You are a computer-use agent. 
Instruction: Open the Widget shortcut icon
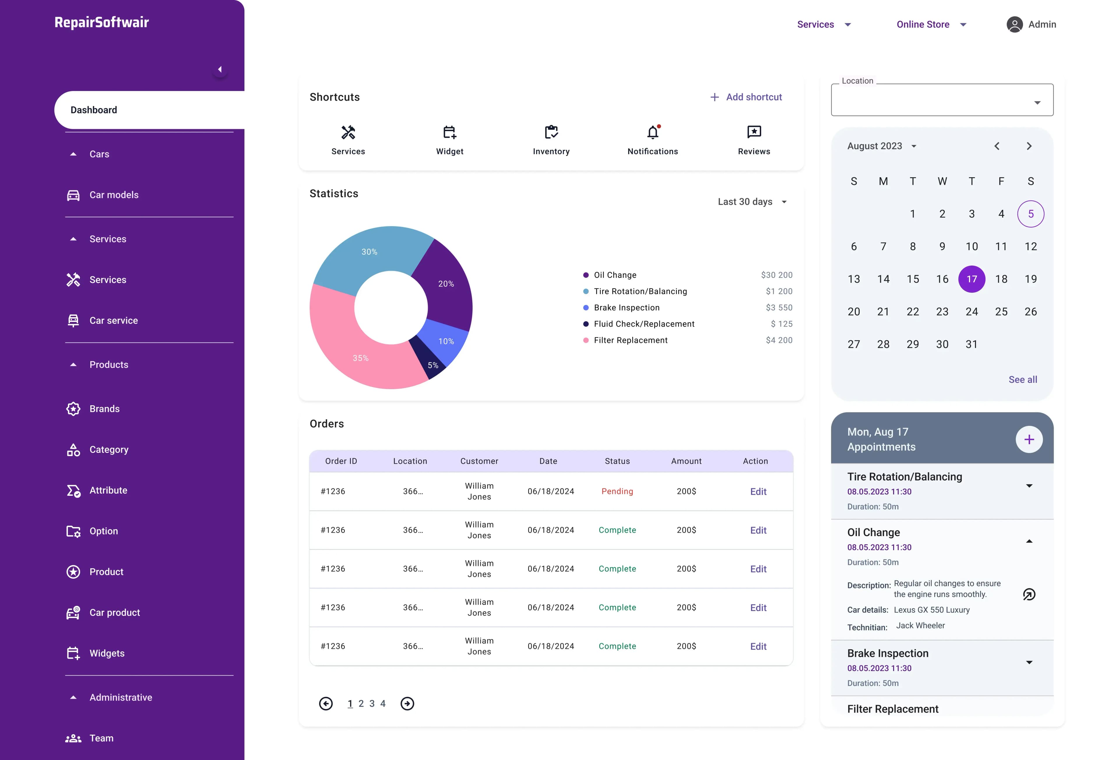coord(449,132)
